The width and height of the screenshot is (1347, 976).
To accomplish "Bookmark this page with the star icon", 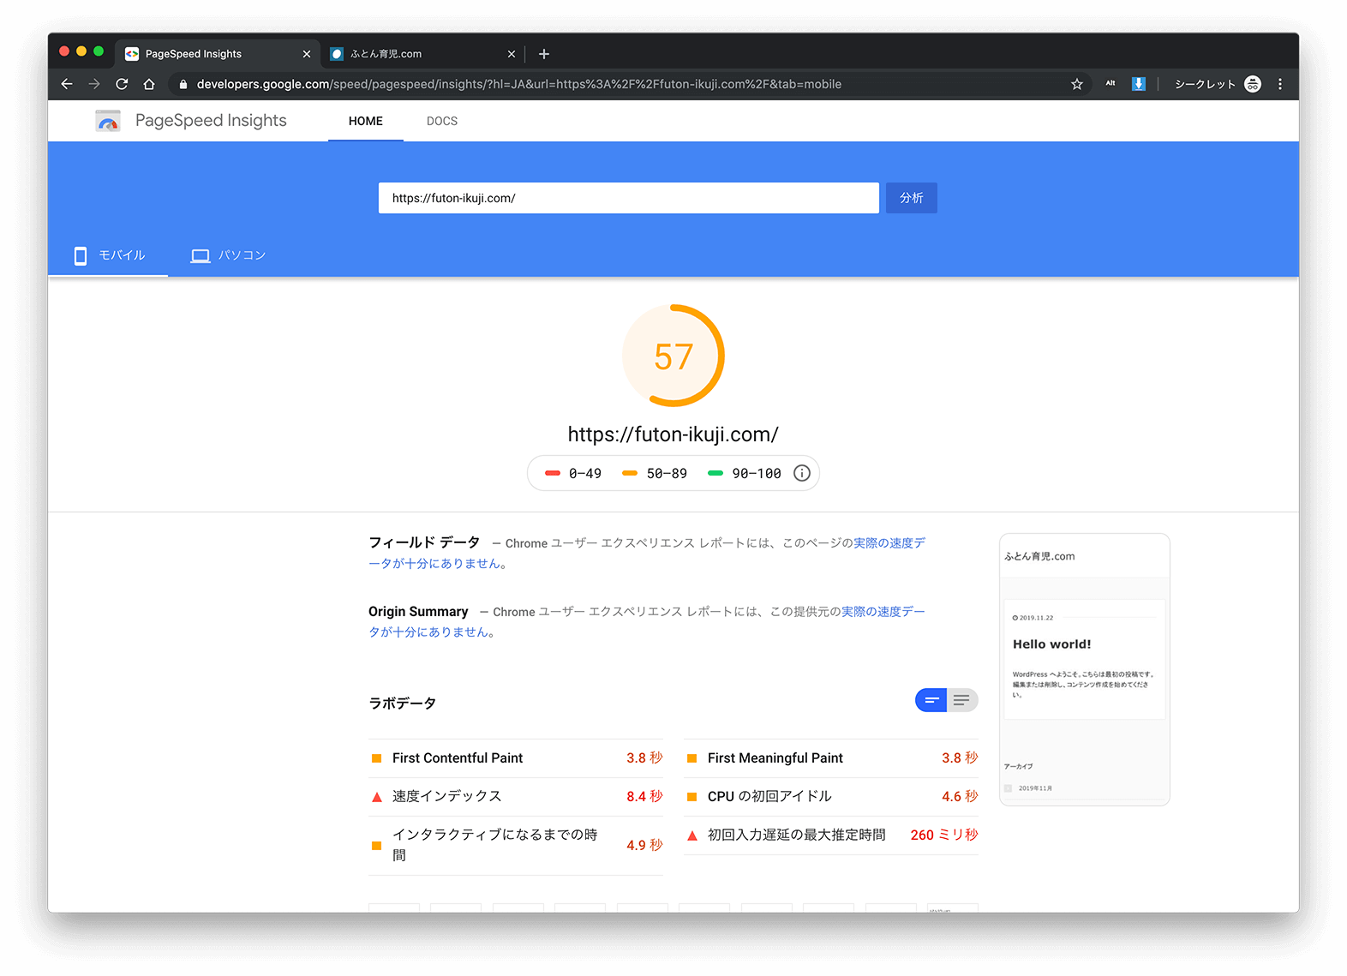I will [x=1077, y=84].
